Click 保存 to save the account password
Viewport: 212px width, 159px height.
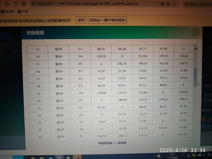(x=81, y=20)
